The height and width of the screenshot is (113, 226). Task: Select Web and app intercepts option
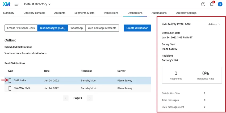pyautogui.click(x=102, y=28)
